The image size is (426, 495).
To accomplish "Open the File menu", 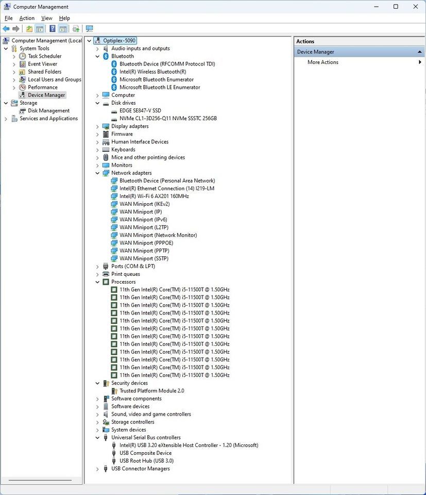I will click(9, 19).
